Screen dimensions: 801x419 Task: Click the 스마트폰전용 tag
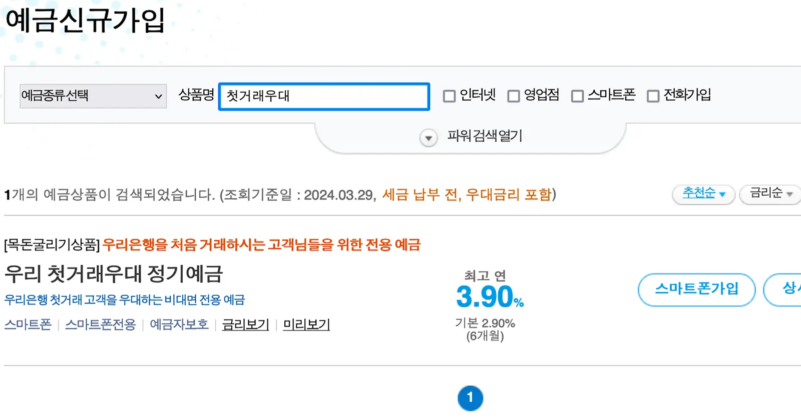[100, 324]
